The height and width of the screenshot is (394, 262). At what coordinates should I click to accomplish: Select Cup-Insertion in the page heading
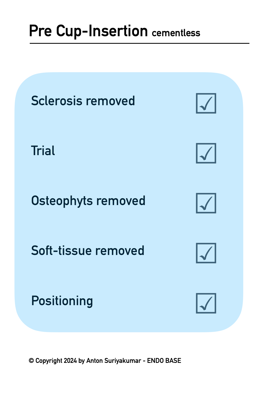pyautogui.click(x=102, y=31)
